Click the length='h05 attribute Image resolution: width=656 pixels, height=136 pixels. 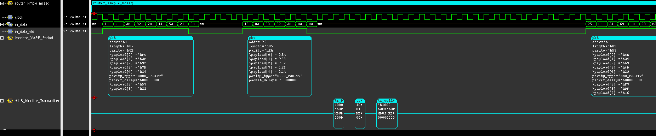[x=261, y=46]
